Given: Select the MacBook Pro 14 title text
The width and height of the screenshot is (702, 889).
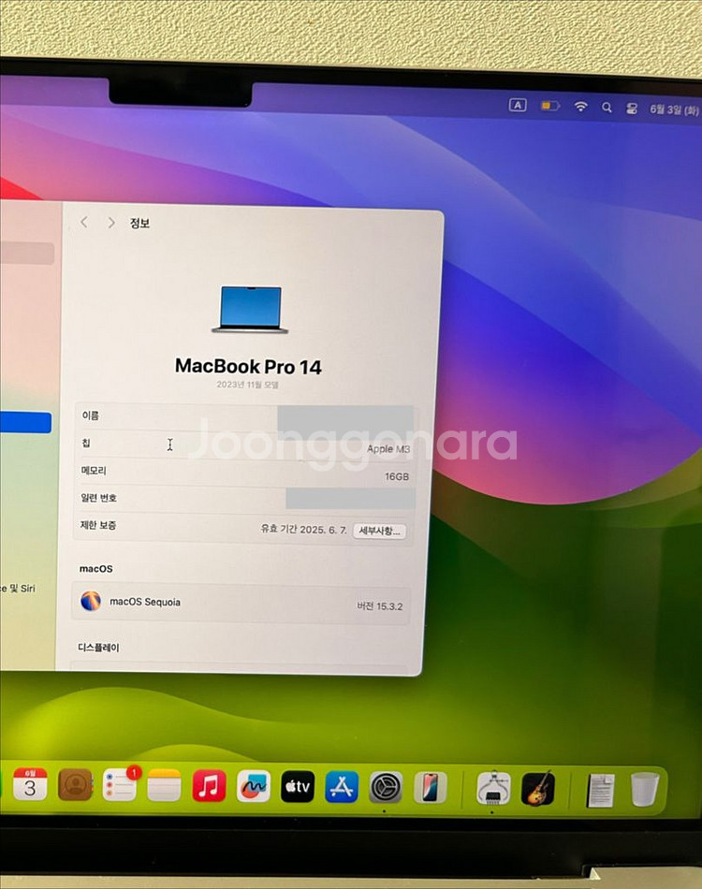Looking at the screenshot, I should 248,366.
